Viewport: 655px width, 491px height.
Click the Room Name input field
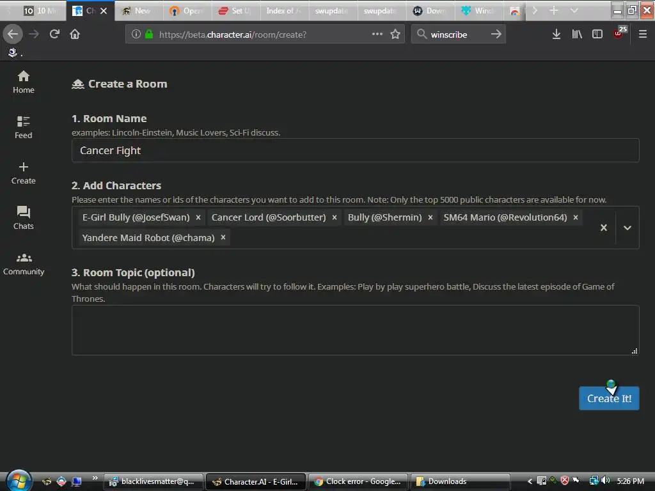point(355,150)
